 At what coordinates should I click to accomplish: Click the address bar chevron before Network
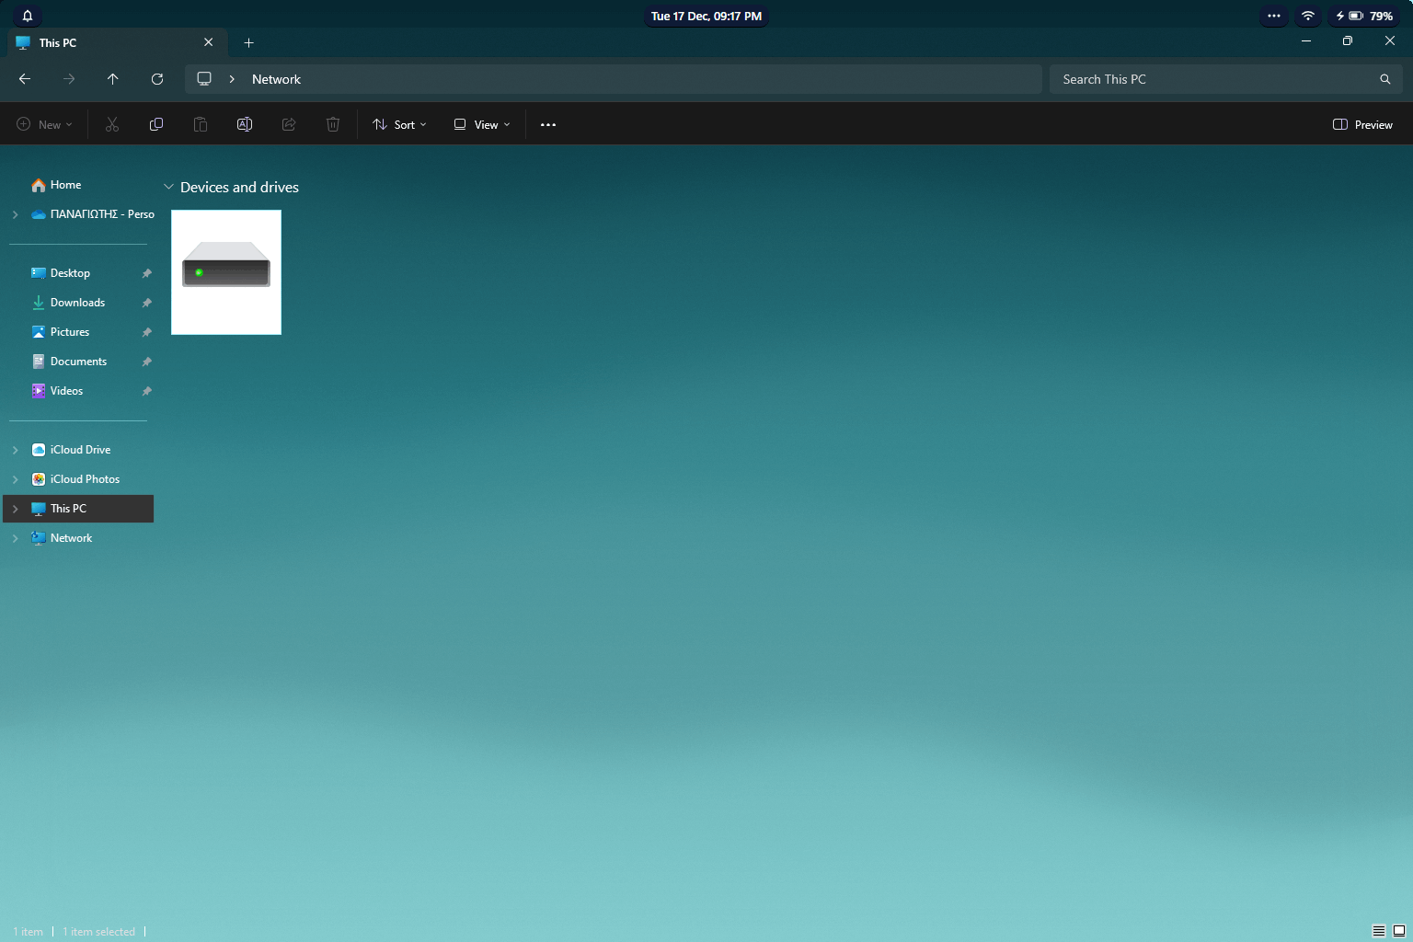[232, 79]
